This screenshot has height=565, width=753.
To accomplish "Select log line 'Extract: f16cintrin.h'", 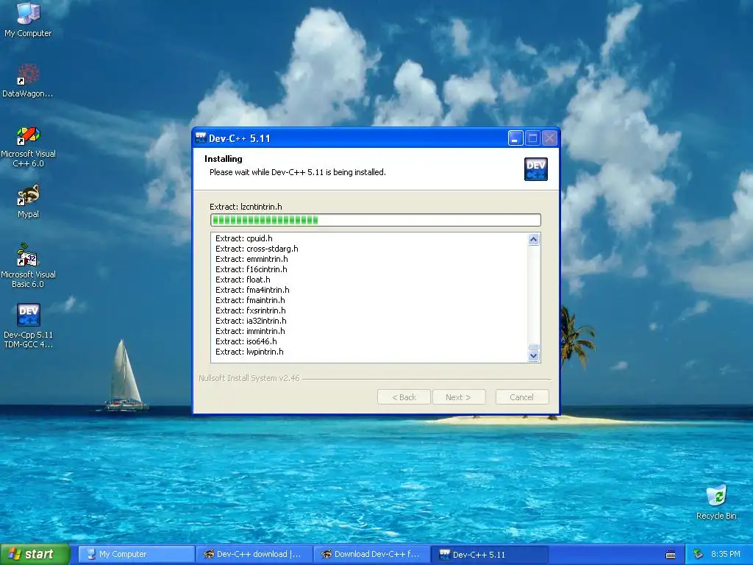I will click(251, 269).
